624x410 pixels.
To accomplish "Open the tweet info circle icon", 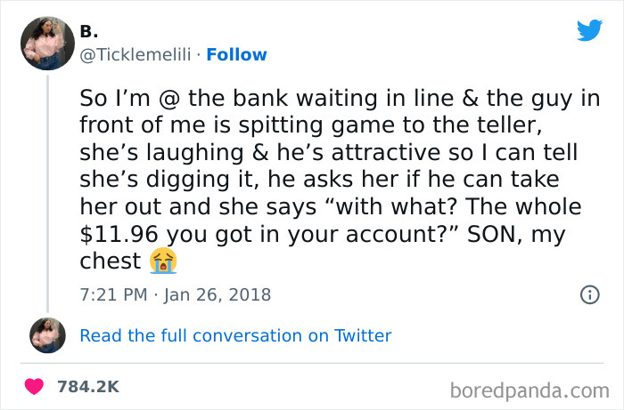I will [x=588, y=293].
